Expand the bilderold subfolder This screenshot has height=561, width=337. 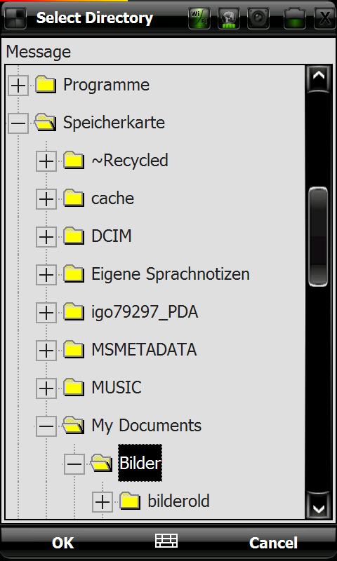(103, 501)
